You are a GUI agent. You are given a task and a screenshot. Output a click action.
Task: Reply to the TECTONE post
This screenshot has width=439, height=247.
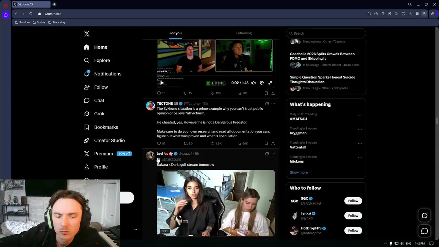point(161,143)
